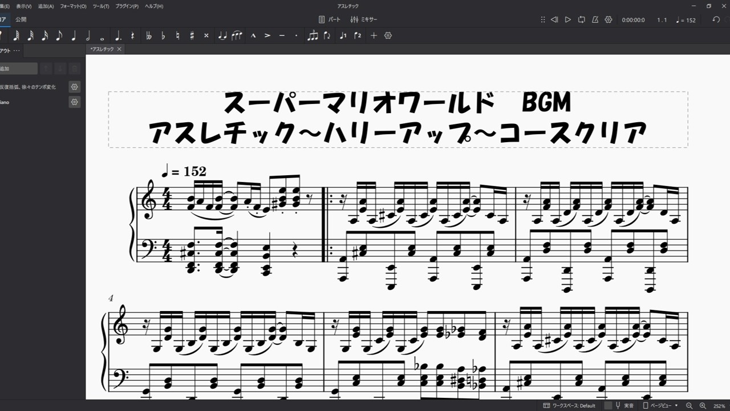Add a tie to selected note
This screenshot has height=411, width=730.
(222, 35)
